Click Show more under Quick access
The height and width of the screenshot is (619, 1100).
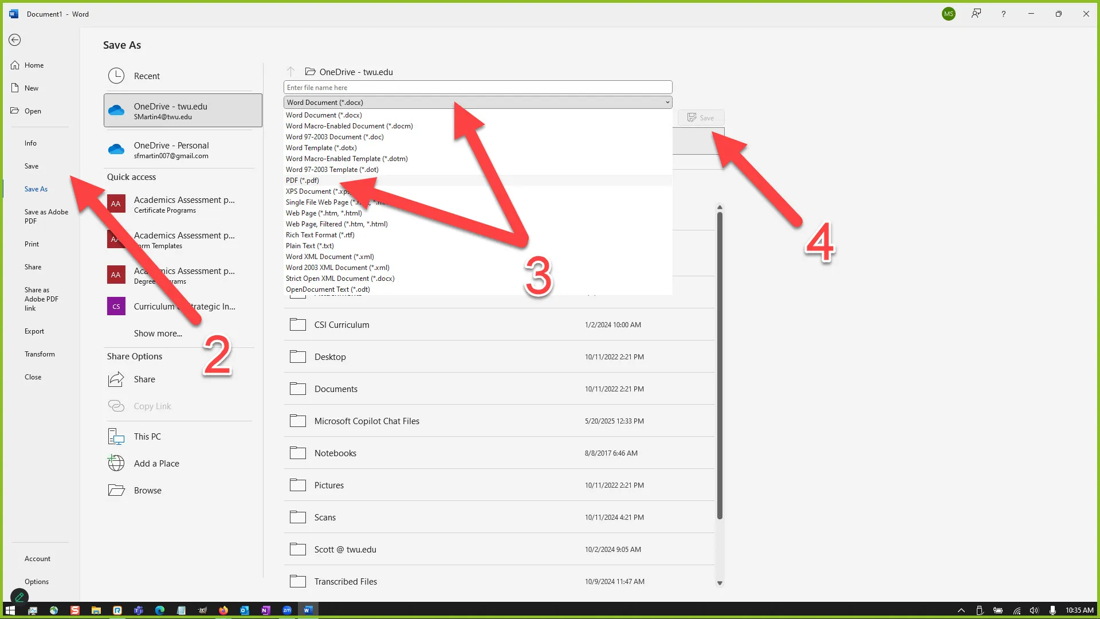158,334
